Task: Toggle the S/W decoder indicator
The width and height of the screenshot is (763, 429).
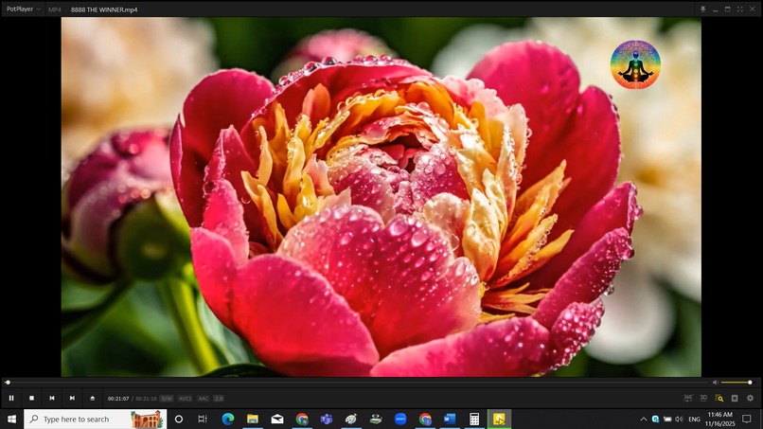Action: point(167,399)
